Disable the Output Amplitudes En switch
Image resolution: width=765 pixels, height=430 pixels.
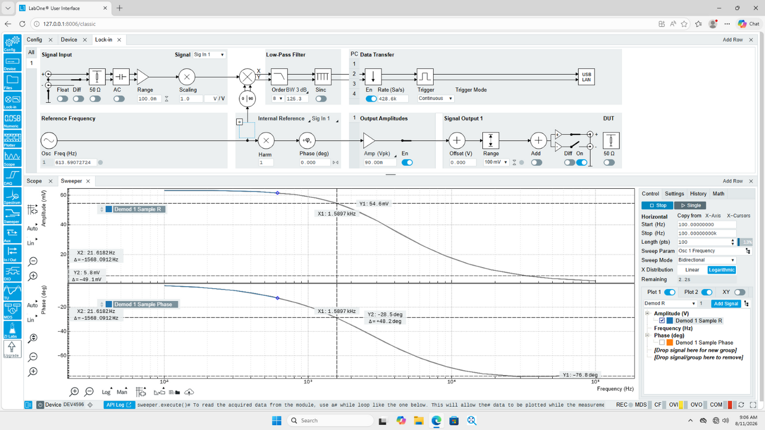(x=407, y=162)
